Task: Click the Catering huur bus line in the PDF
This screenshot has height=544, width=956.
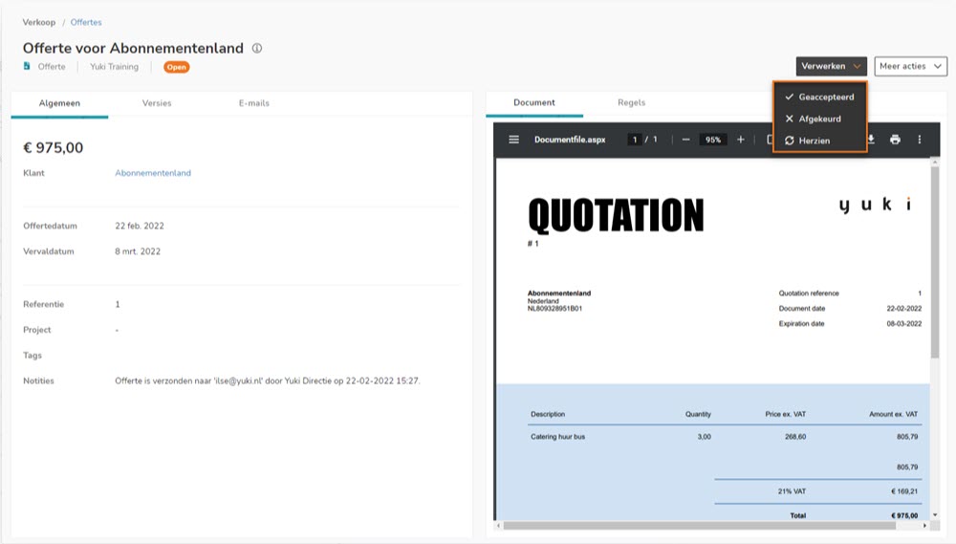Action: [558, 437]
